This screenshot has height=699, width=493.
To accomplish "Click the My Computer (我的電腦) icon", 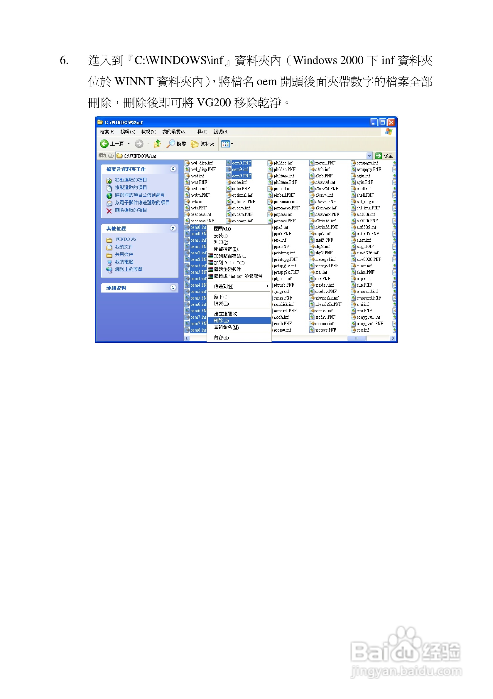I will point(109,262).
